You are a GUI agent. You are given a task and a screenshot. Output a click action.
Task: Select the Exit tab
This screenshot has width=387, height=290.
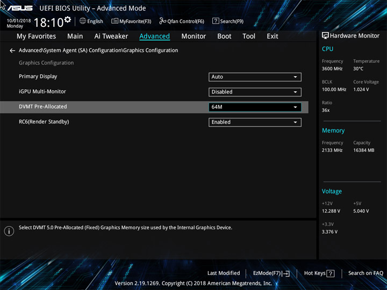point(273,37)
